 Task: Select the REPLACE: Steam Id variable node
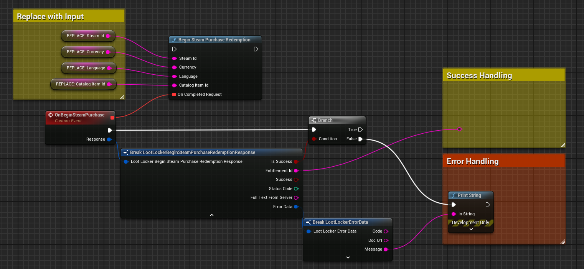click(x=85, y=36)
